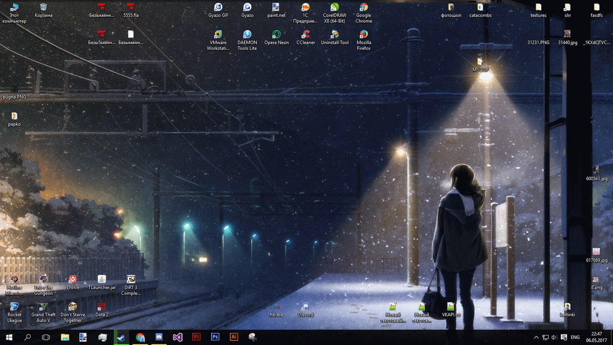
Task: Open Task View from the taskbar
Action: (46, 337)
